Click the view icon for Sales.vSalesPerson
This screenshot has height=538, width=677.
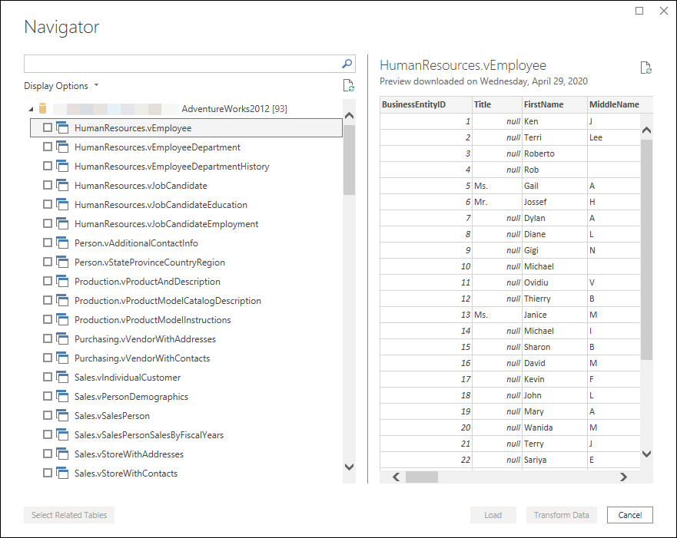(63, 415)
